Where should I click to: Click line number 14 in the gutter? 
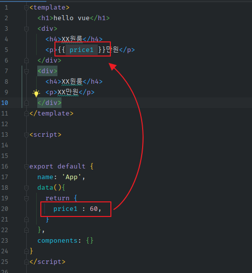(5, 145)
